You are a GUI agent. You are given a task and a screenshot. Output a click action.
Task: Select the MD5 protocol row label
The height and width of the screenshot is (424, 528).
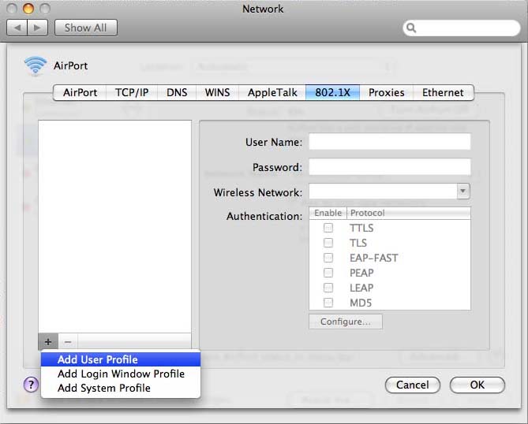point(361,303)
